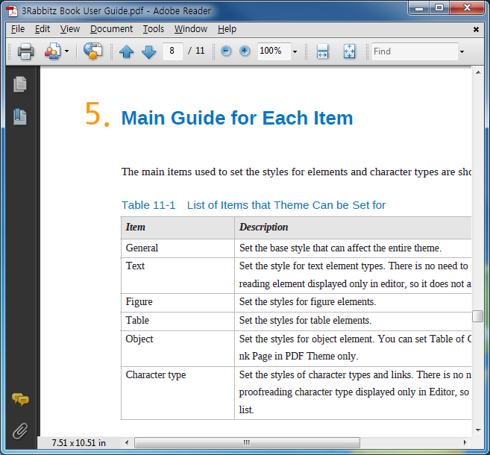Image resolution: width=490 pixels, height=455 pixels.
Task: Go to previous page with up arrow
Action: click(127, 51)
